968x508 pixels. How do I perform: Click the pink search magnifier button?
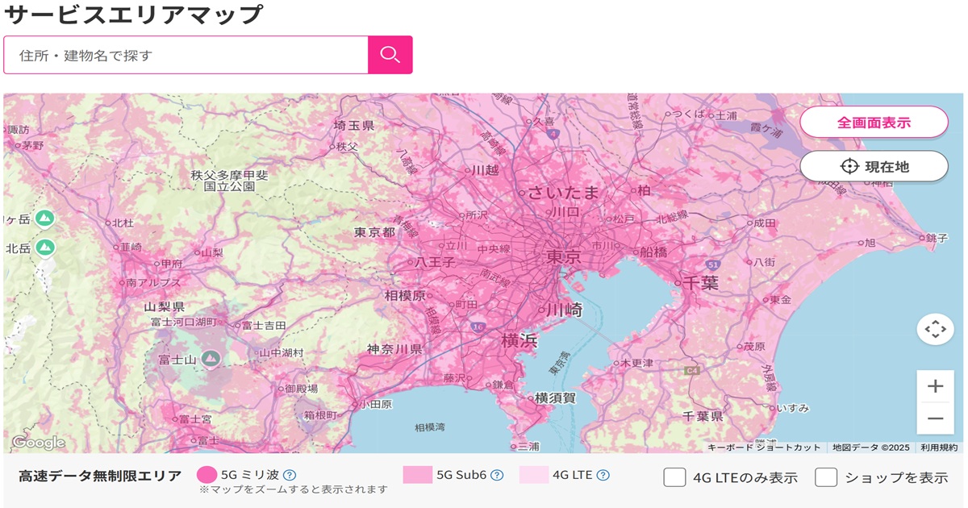pos(390,55)
